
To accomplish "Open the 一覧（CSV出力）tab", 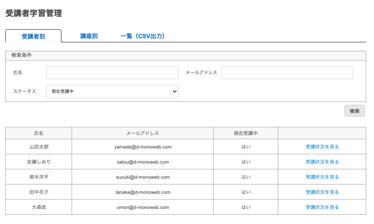I will 142,36.
